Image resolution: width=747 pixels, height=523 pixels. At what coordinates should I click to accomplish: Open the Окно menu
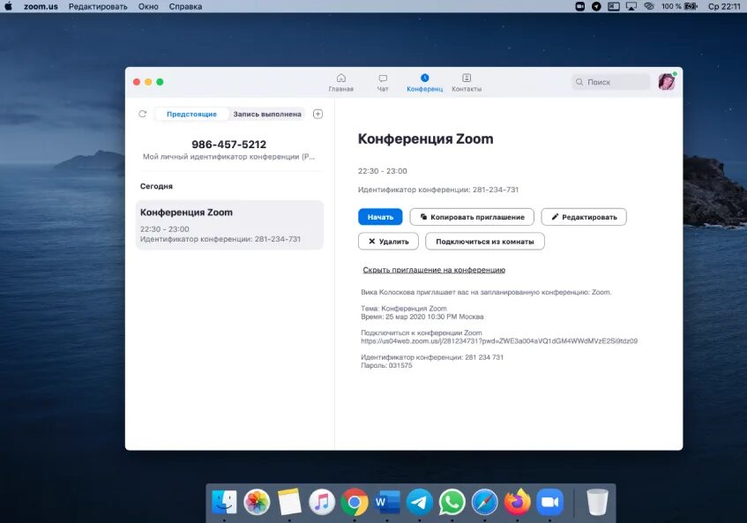[148, 6]
